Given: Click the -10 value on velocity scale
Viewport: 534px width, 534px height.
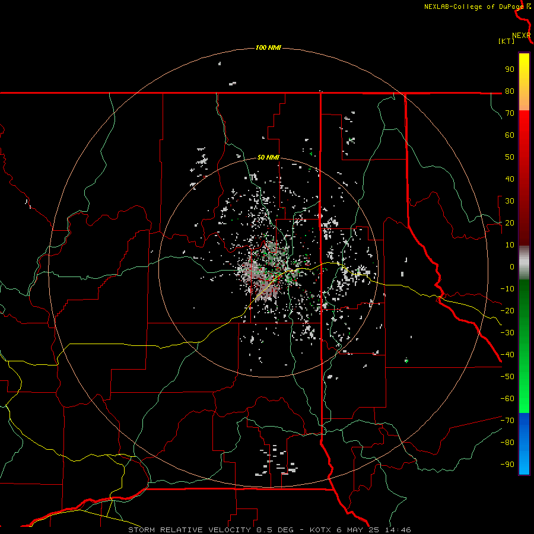Looking at the screenshot, I should [x=507, y=289].
